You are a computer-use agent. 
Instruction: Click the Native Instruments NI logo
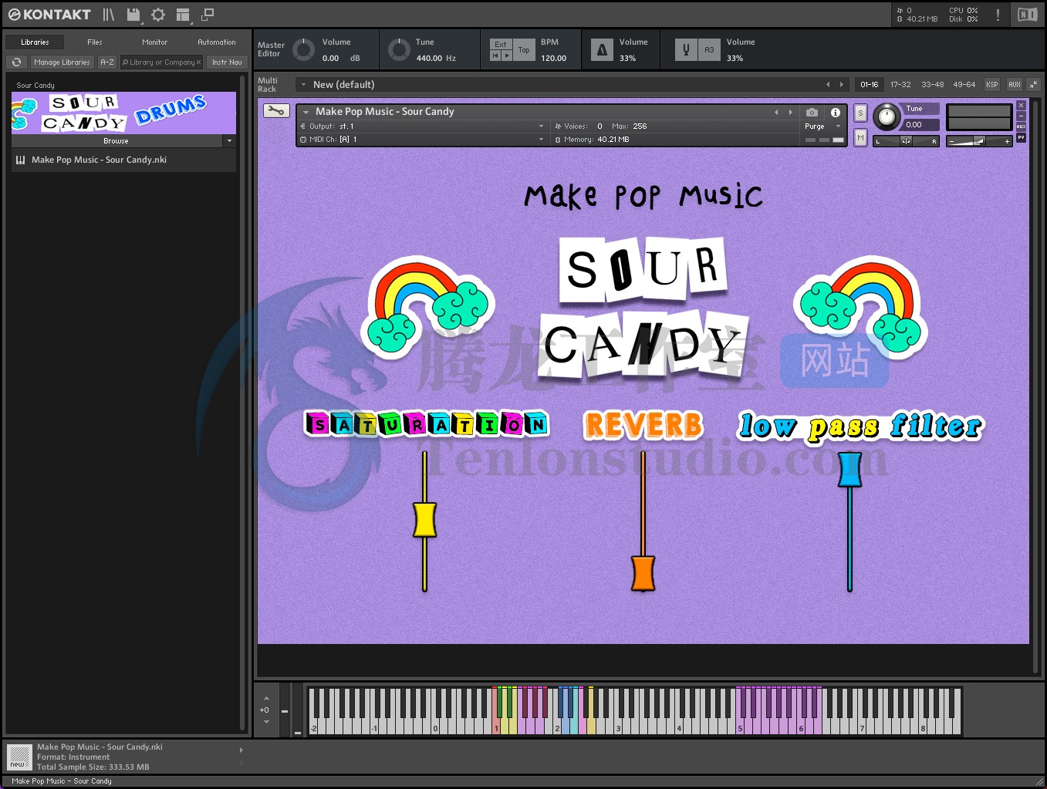1028,15
